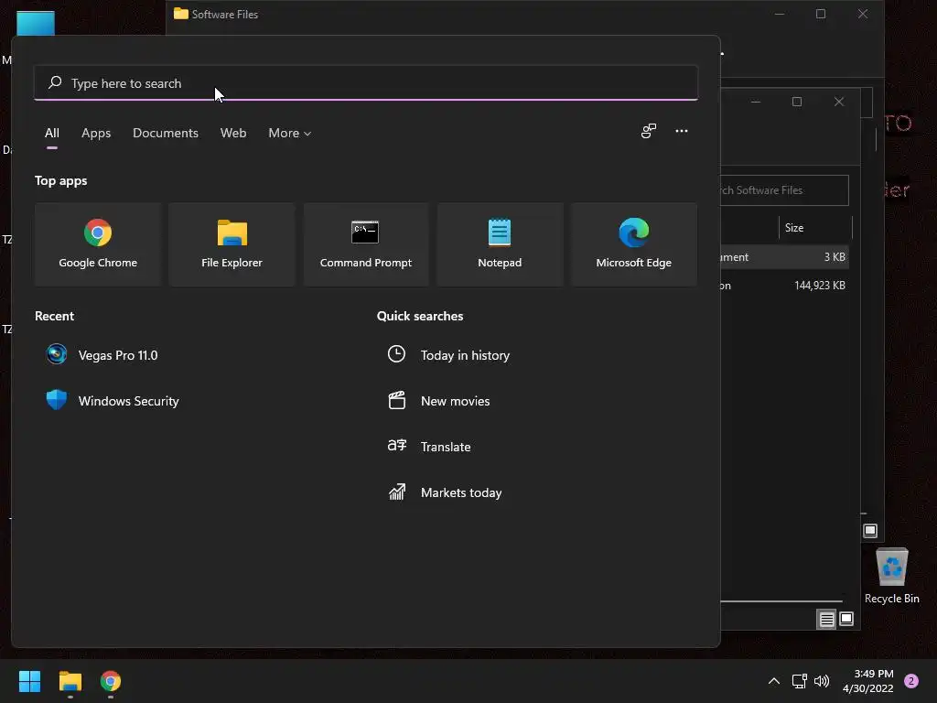
Task: Open Notepad from Top apps
Action: tap(500, 243)
